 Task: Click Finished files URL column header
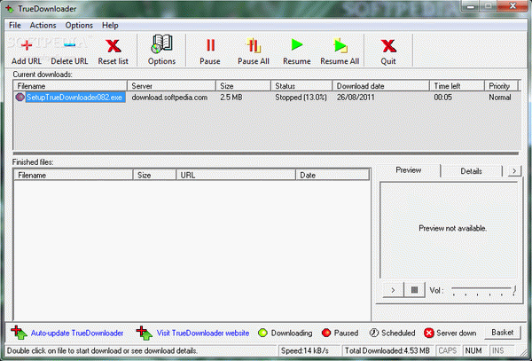pos(236,175)
